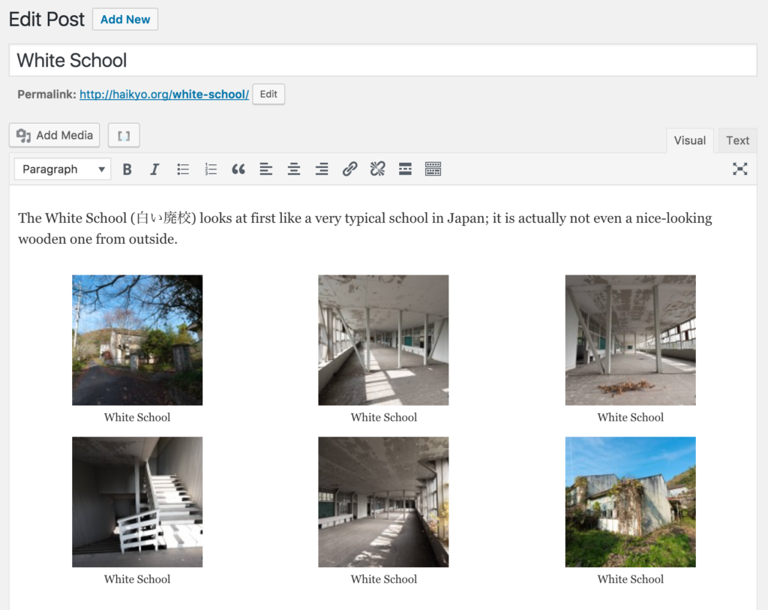768x610 pixels.
Task: Remove link with unlink icon
Action: [x=378, y=170]
